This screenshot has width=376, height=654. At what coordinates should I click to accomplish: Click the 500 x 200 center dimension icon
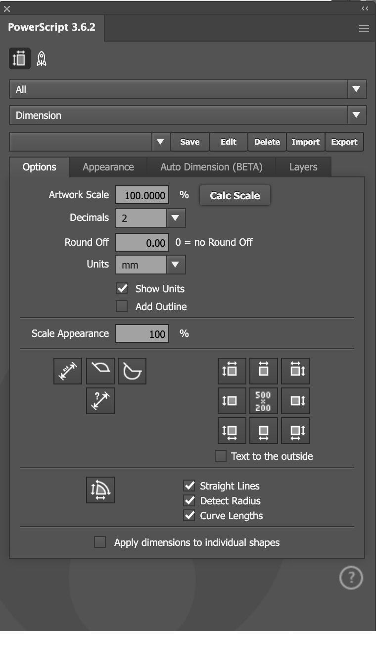pyautogui.click(x=264, y=401)
